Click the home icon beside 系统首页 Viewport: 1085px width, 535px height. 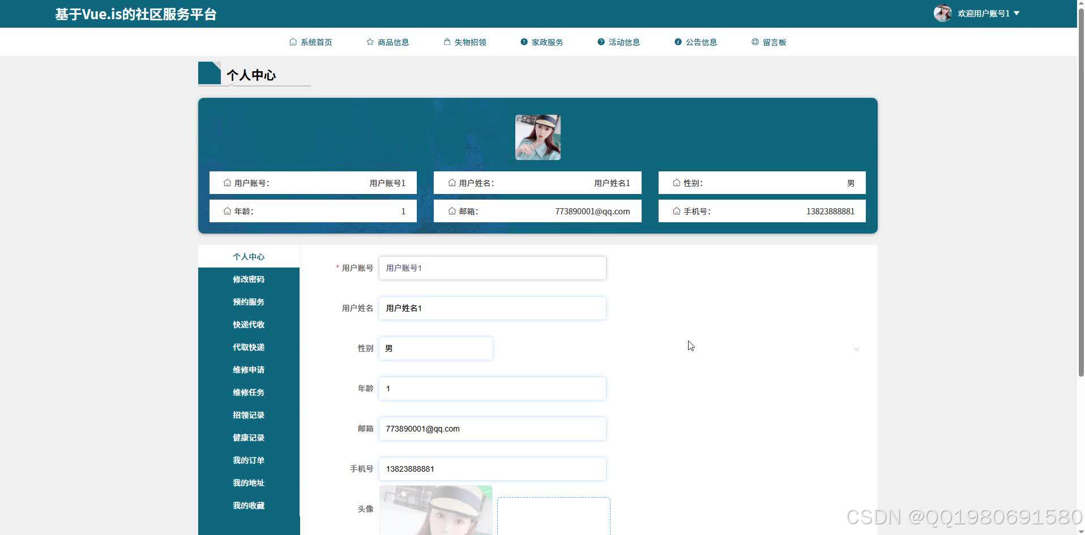(x=293, y=41)
